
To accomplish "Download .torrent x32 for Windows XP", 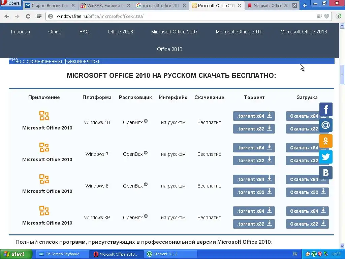I will [x=254, y=224].
